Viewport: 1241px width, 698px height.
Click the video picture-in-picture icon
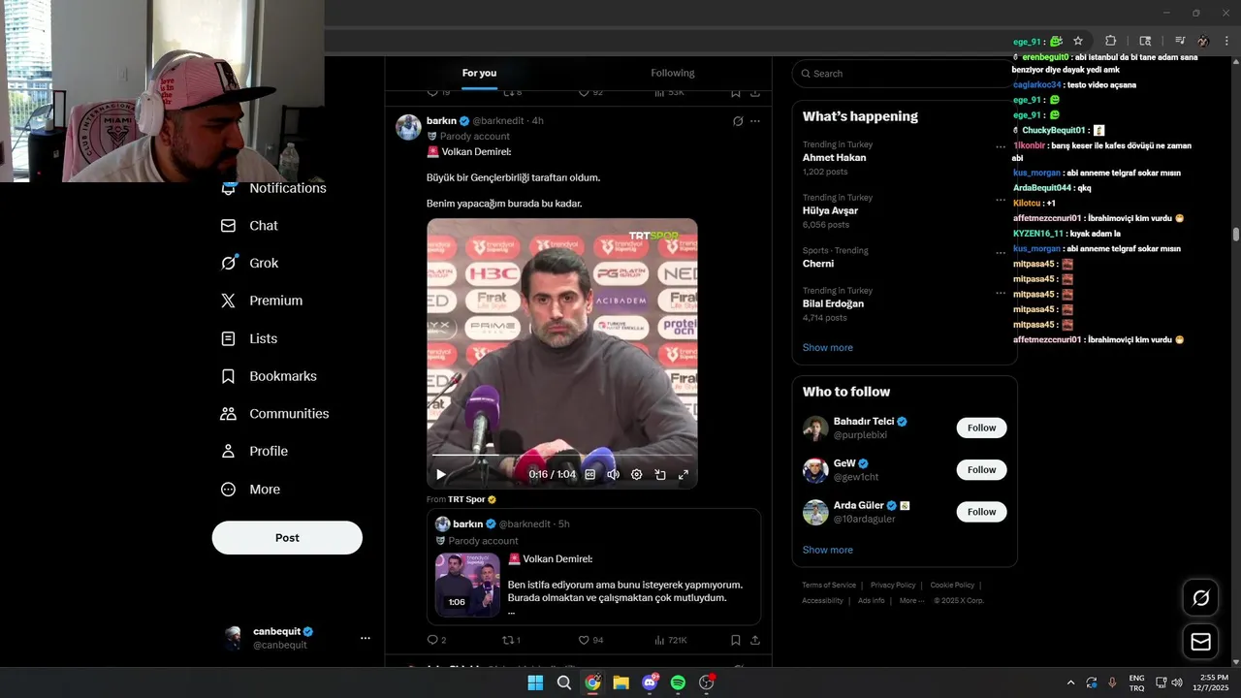coord(660,474)
